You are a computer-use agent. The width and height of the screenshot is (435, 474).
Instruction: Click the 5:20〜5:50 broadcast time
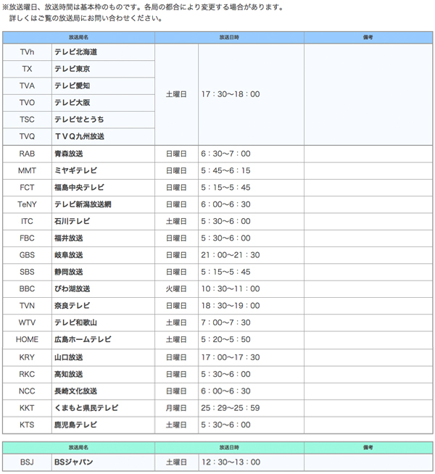tap(225, 340)
